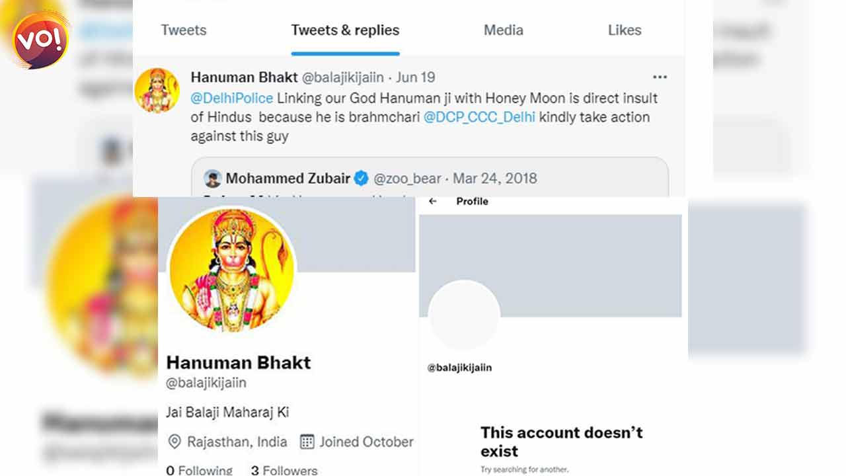View the 3 Followers link
Viewport: 846px width, 476px height.
[x=284, y=470]
